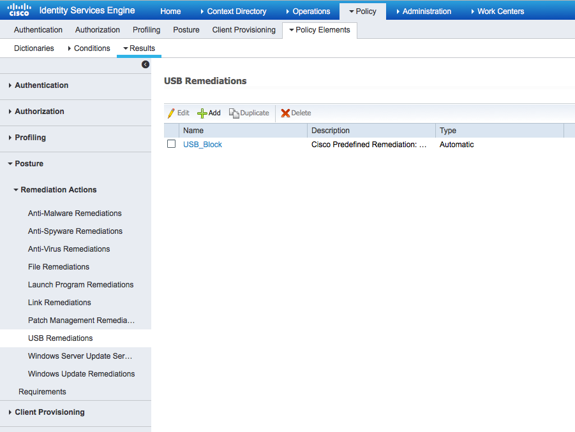Screen dimensions: 575x432
Task: Click the Type column header
Action: tap(500, 131)
